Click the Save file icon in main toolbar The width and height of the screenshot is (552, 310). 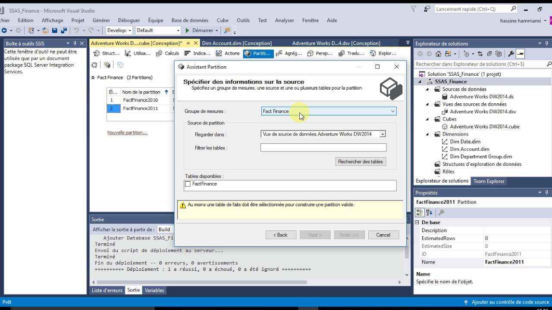click(55, 31)
